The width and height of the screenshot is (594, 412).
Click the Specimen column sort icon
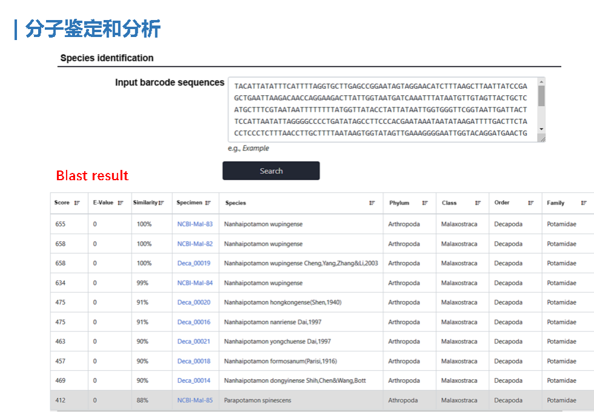(x=208, y=203)
